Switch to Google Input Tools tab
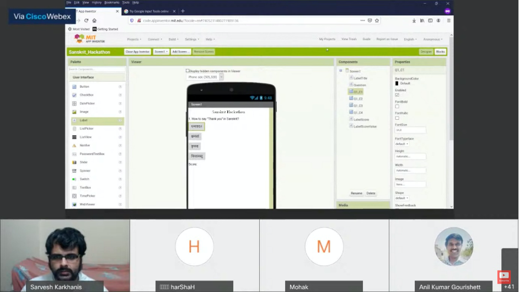The height and width of the screenshot is (292, 519). click(x=149, y=11)
